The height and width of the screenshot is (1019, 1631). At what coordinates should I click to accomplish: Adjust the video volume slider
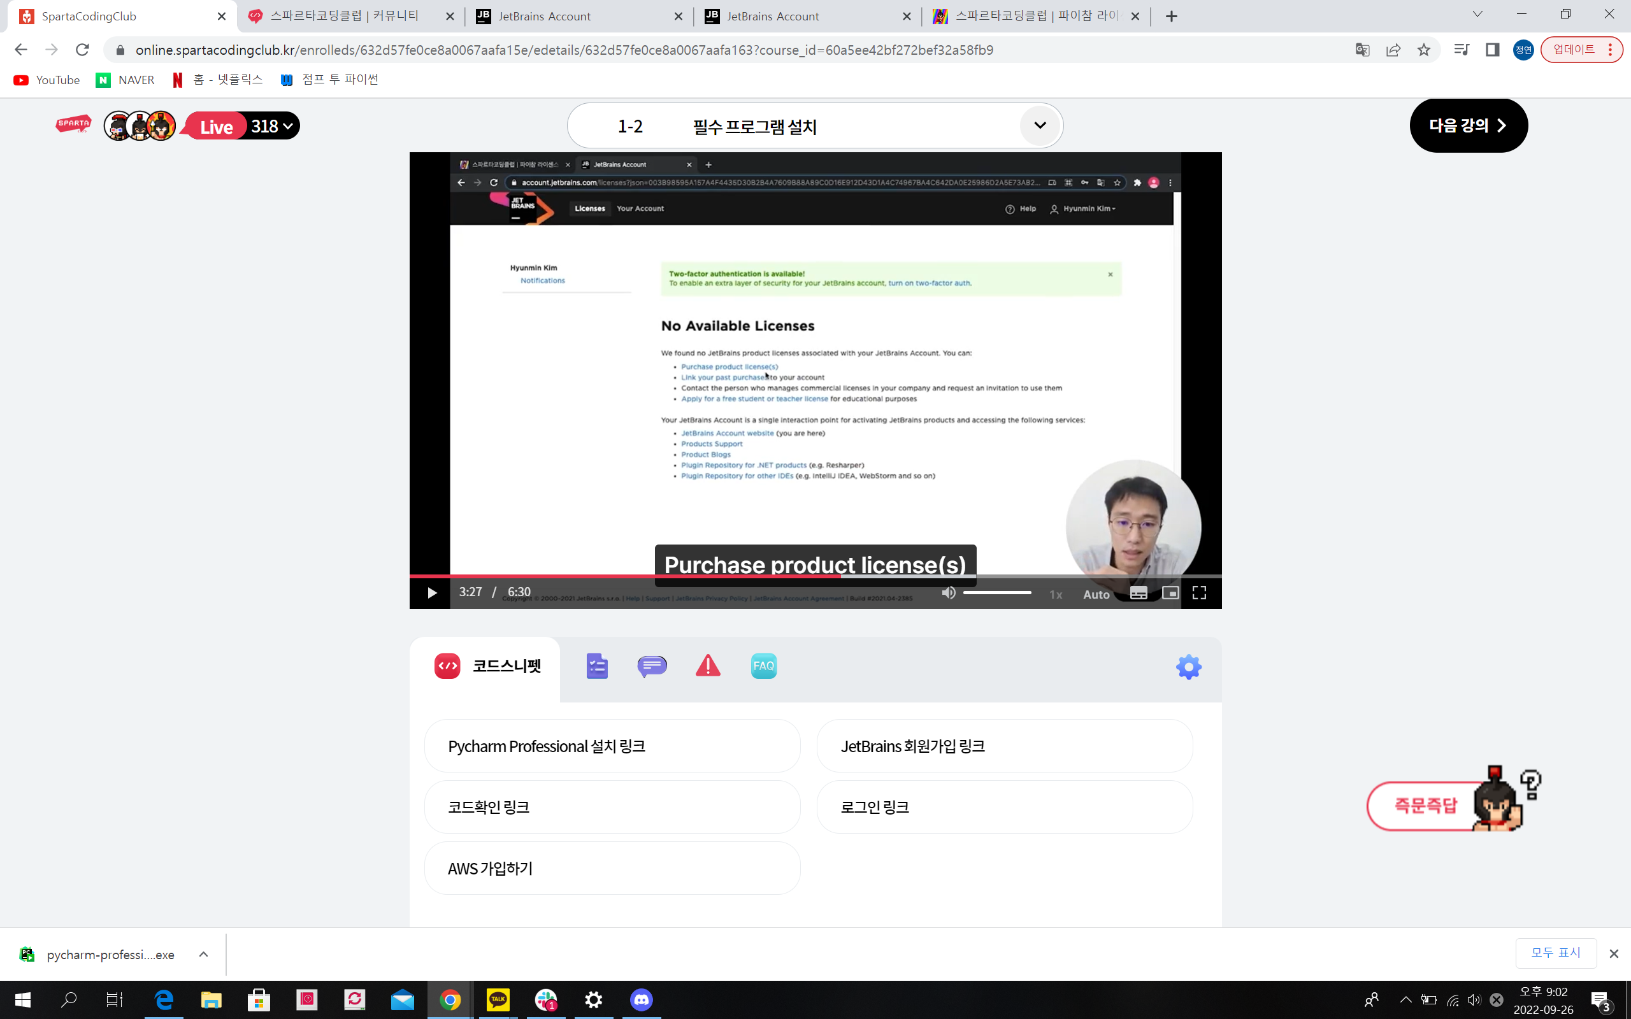(997, 592)
